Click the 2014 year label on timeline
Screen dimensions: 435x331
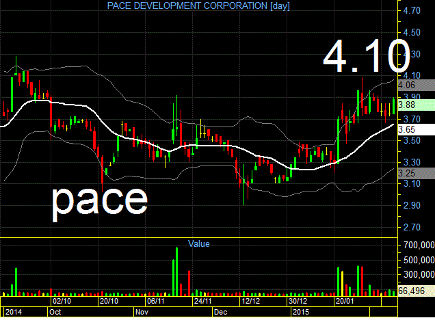point(14,312)
